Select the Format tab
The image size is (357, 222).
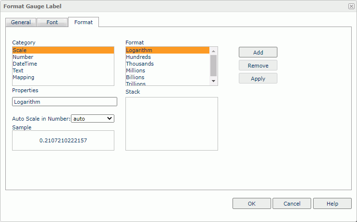coord(83,22)
